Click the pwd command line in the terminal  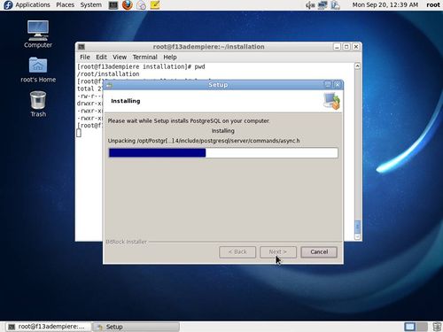[141, 66]
